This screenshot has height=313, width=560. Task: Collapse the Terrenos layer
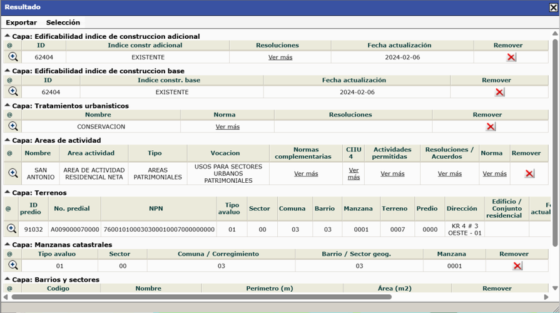7,192
